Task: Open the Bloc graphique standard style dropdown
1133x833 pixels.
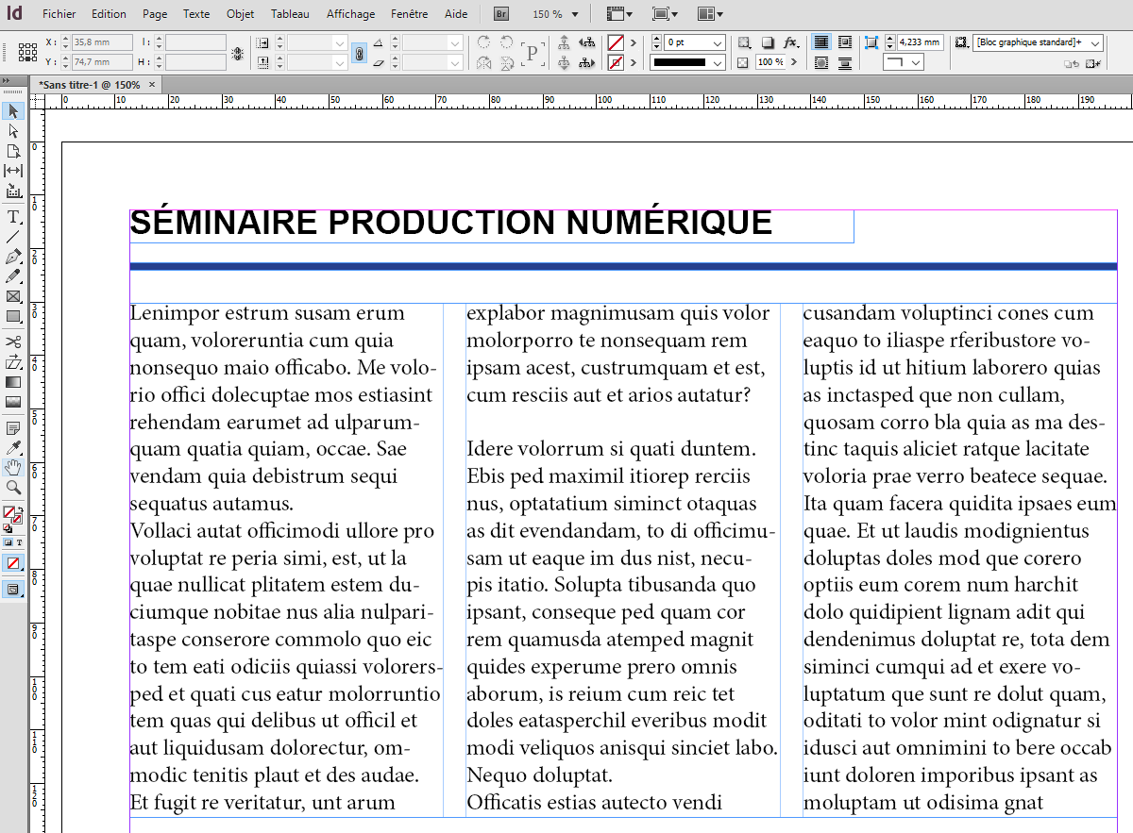Action: click(x=1094, y=43)
